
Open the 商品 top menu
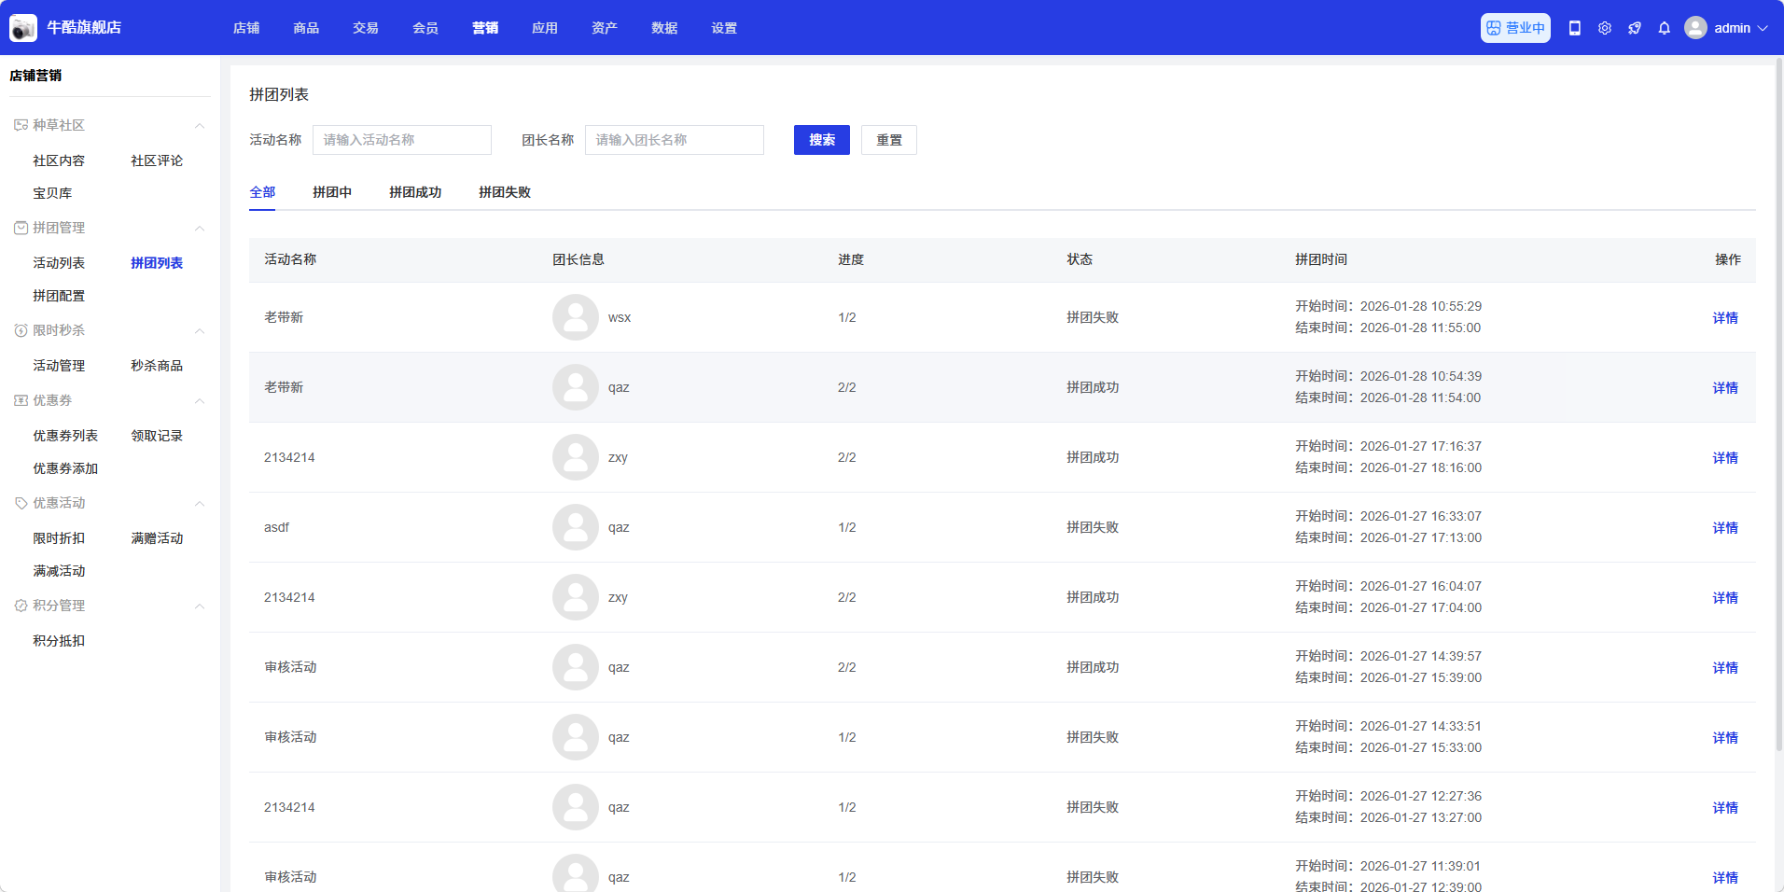(x=306, y=28)
